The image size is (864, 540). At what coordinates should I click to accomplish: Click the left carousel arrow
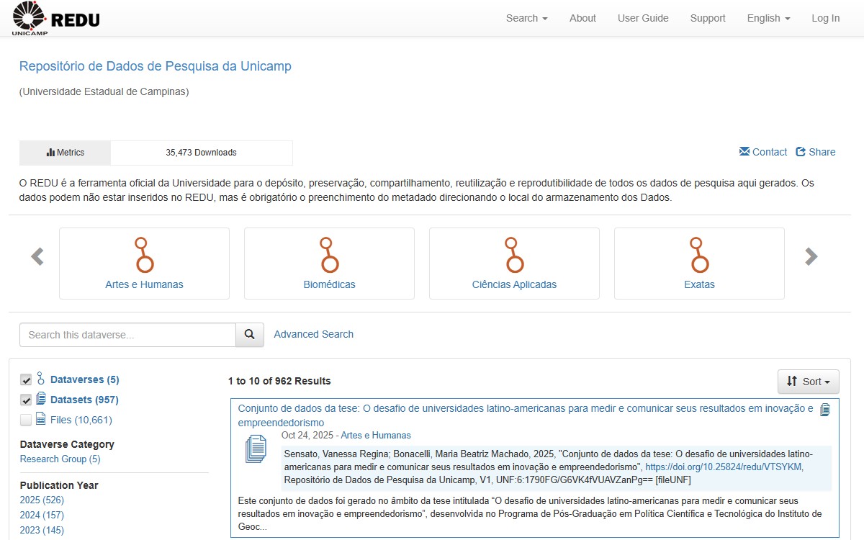pyautogui.click(x=37, y=256)
